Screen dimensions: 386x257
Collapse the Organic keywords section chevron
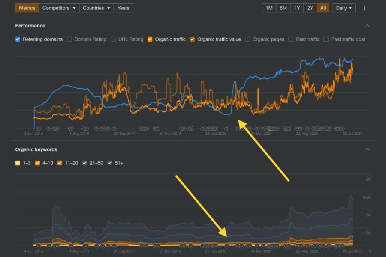click(367, 149)
